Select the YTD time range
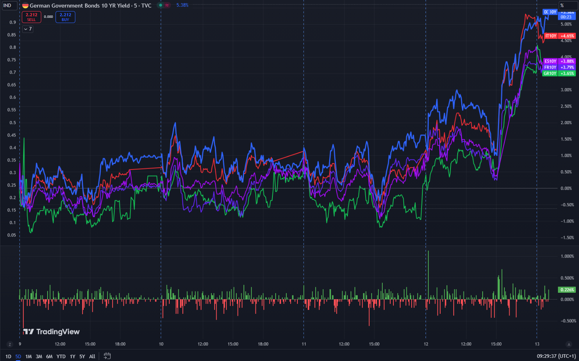The width and height of the screenshot is (579, 361). [x=61, y=356]
